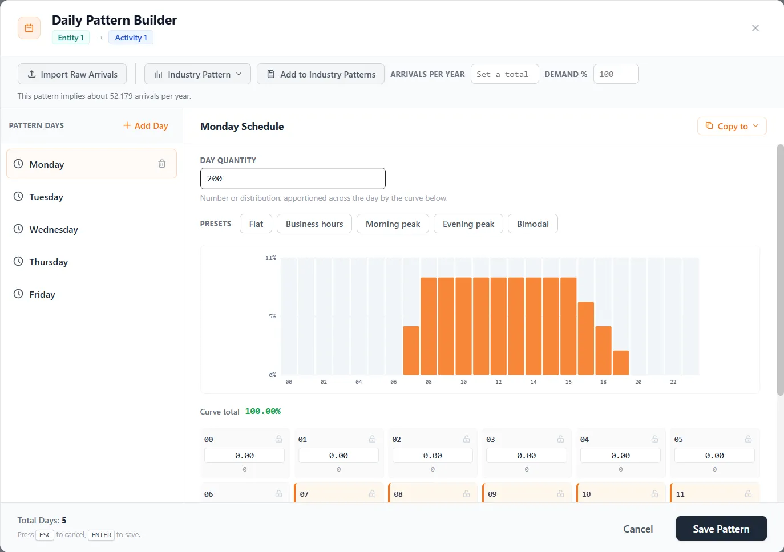Toggle the lock for hour 10
Viewport: 784px width, 552px height.
[654, 494]
